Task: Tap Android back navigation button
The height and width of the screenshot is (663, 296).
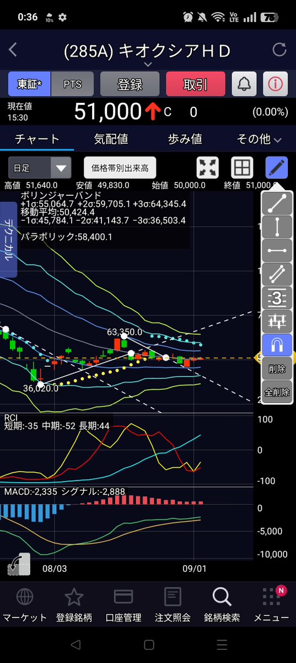Action: 75,644
